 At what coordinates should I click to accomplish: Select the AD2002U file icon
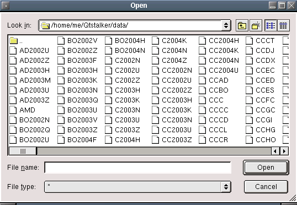coord(13,51)
